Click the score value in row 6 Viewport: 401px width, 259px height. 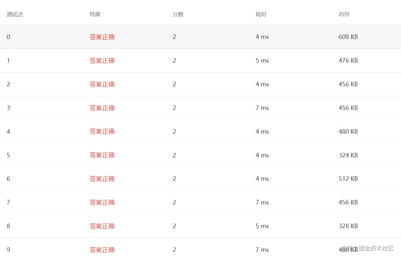174,179
